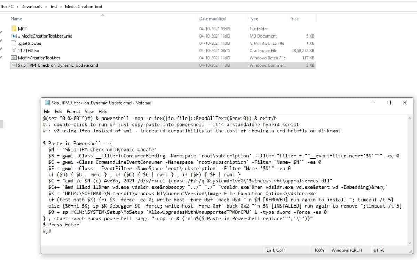Click Media Creation Tool in the breadcrumb

(83, 6)
